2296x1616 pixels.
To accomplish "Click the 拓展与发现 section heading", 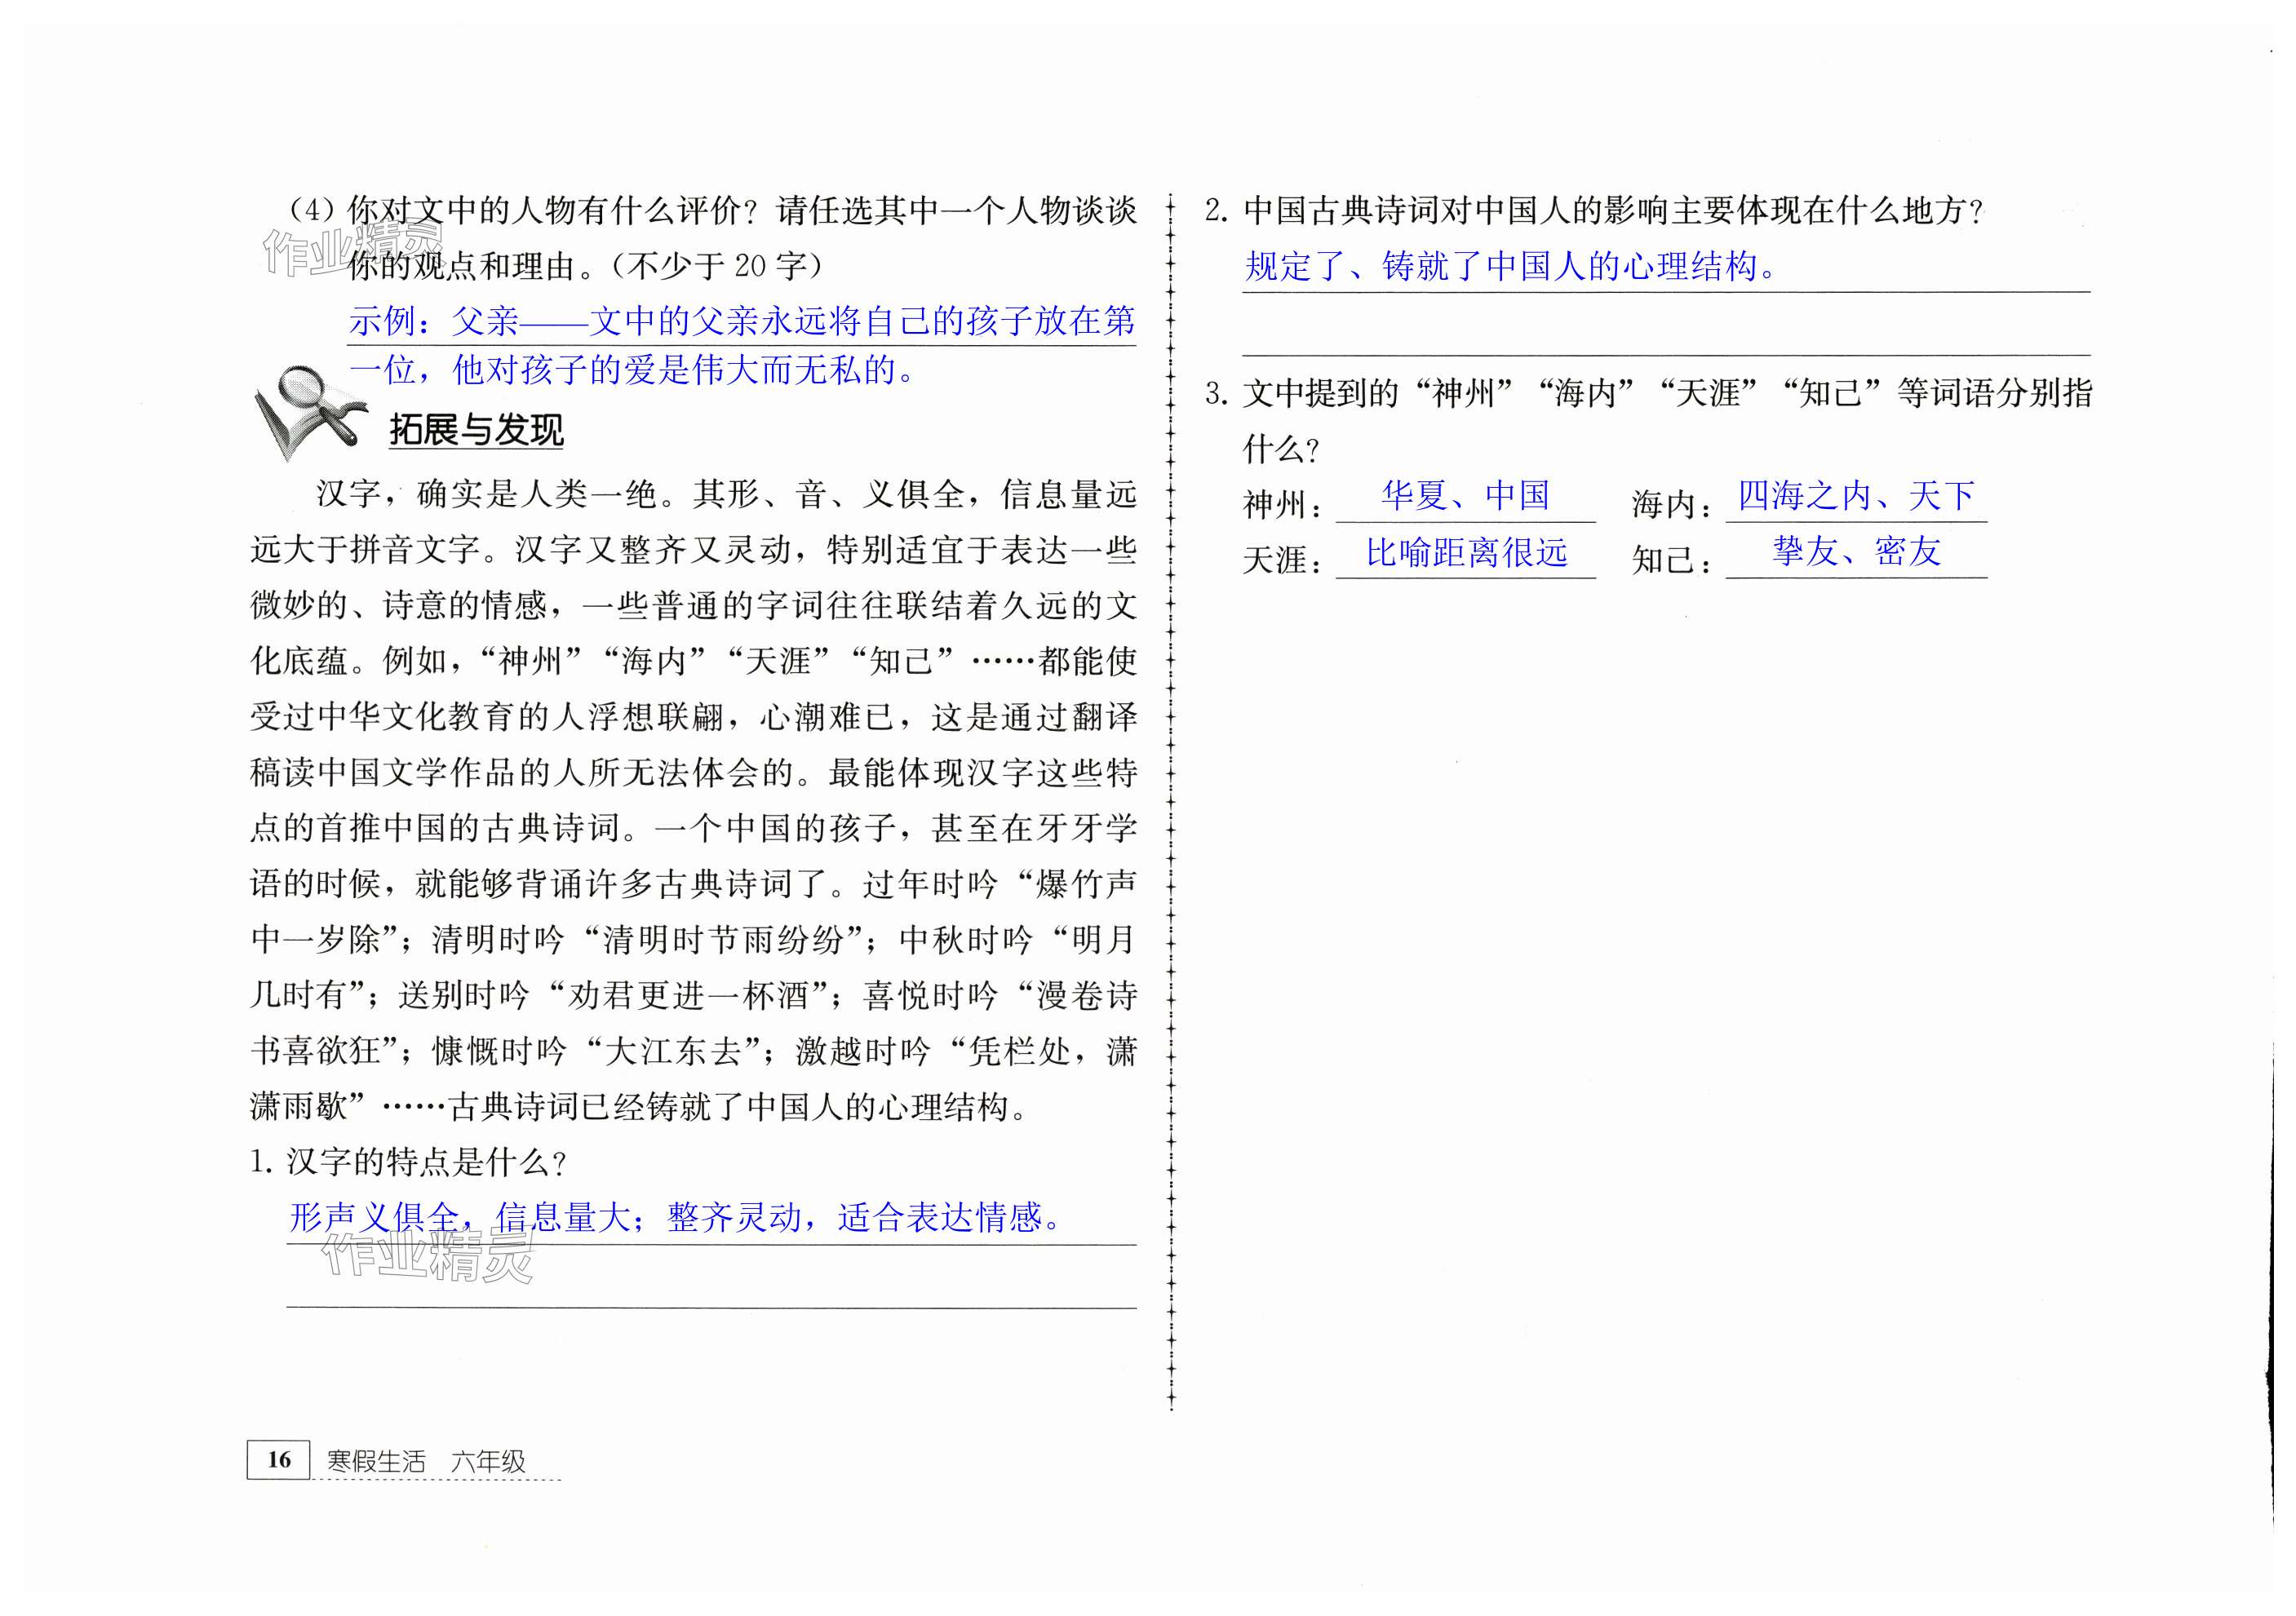I will (476, 431).
